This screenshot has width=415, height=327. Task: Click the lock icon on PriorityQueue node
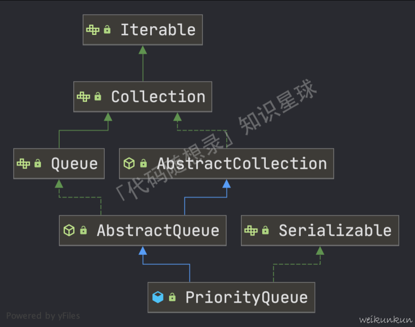click(172, 297)
